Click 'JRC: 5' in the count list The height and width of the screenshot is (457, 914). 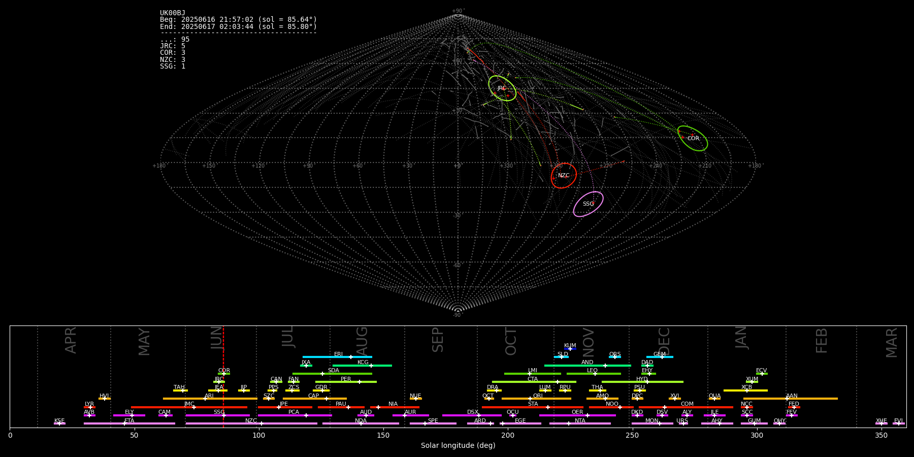tap(173, 46)
